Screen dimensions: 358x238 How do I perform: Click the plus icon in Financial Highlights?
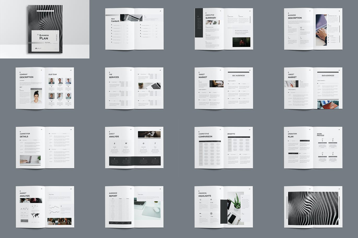211,200
